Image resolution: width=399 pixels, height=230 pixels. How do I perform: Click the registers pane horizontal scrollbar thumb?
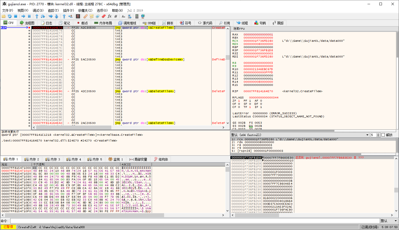tap(283, 130)
